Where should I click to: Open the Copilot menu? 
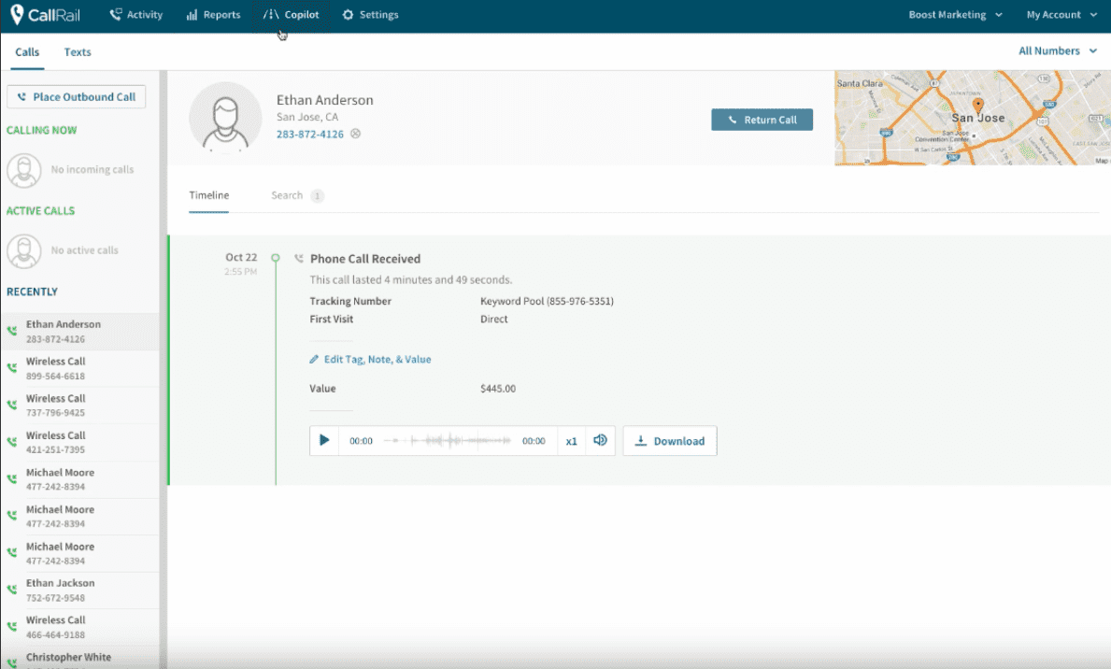[x=292, y=15]
